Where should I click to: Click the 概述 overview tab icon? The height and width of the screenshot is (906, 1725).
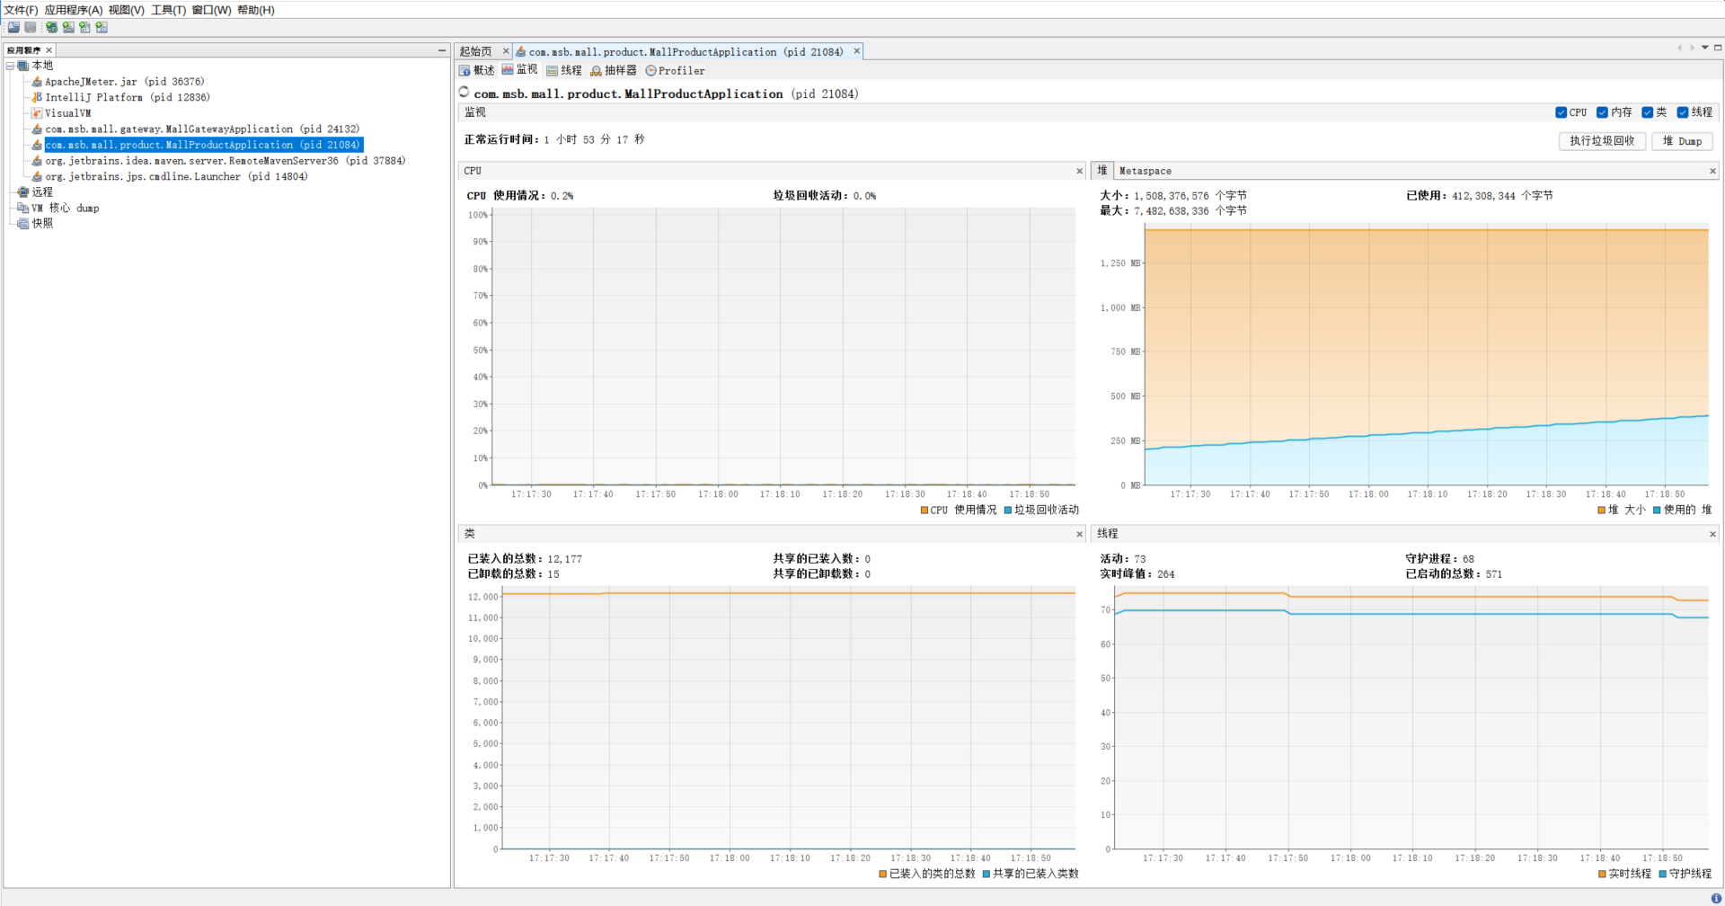(464, 70)
